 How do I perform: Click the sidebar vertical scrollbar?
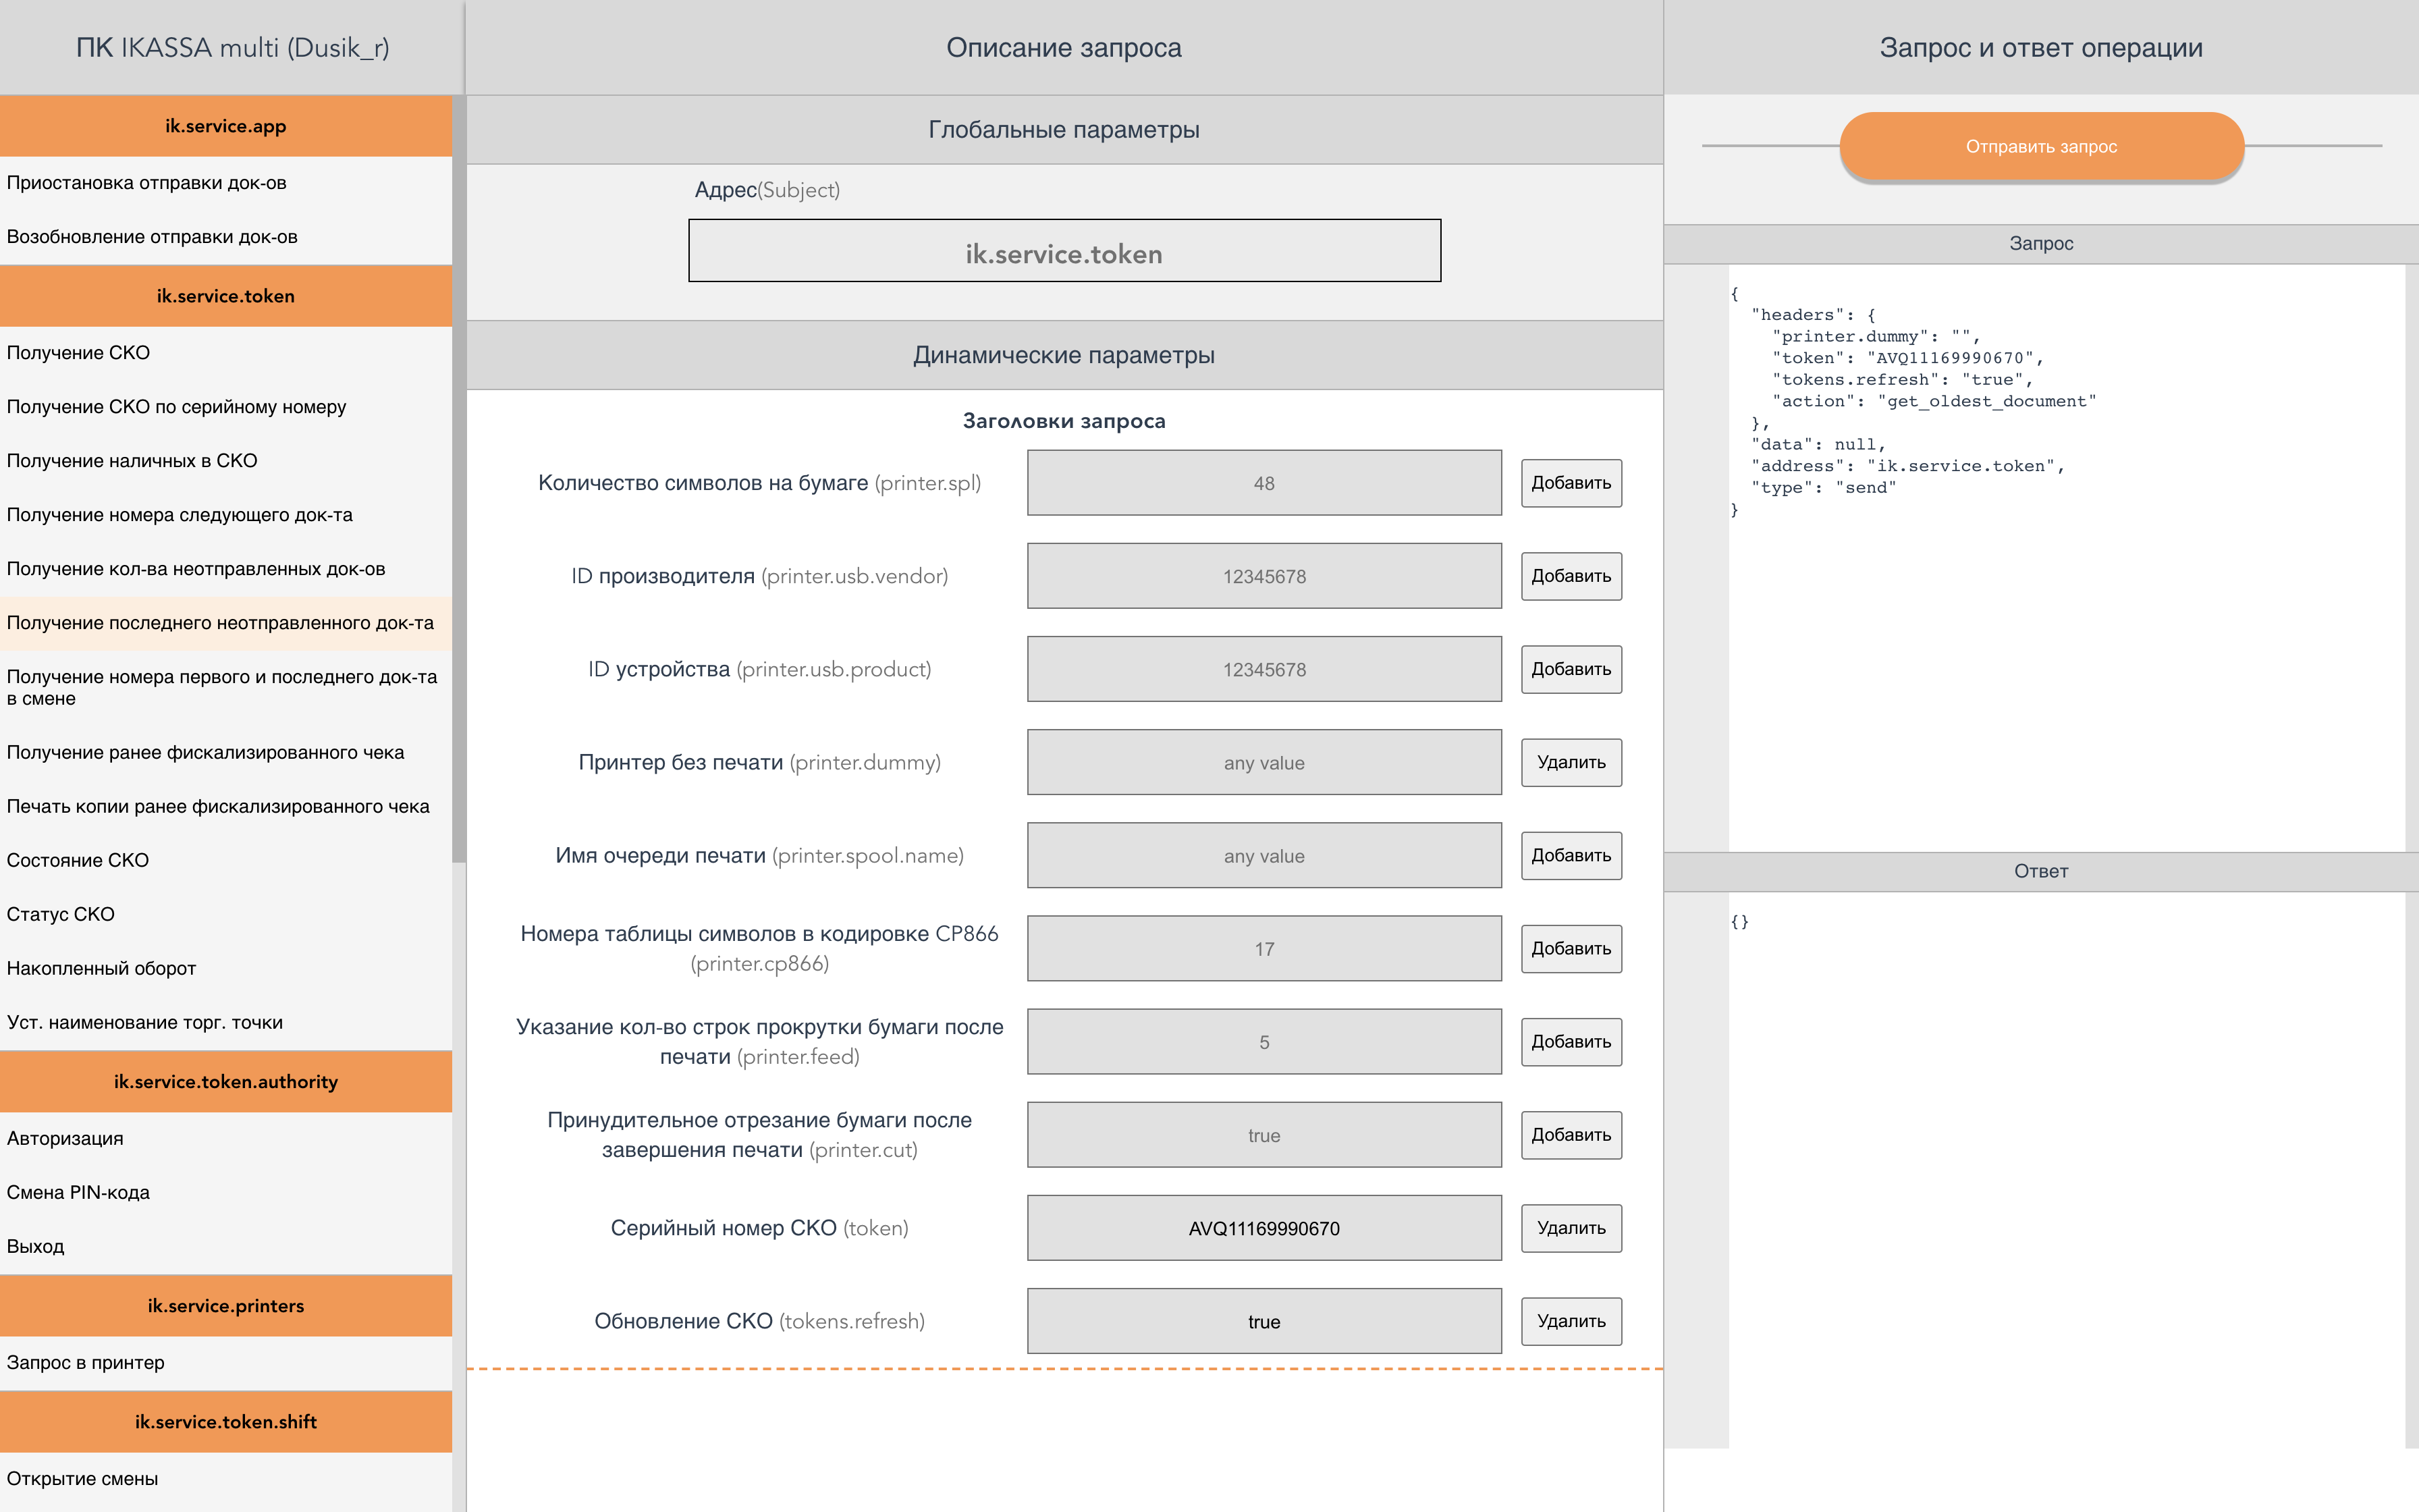(459, 480)
